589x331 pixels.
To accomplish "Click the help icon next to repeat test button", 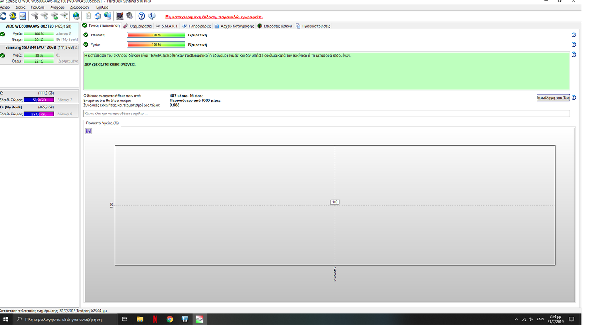I will click(x=573, y=97).
